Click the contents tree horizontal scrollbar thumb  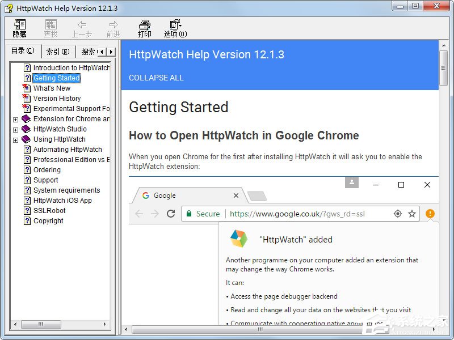pos(41,324)
